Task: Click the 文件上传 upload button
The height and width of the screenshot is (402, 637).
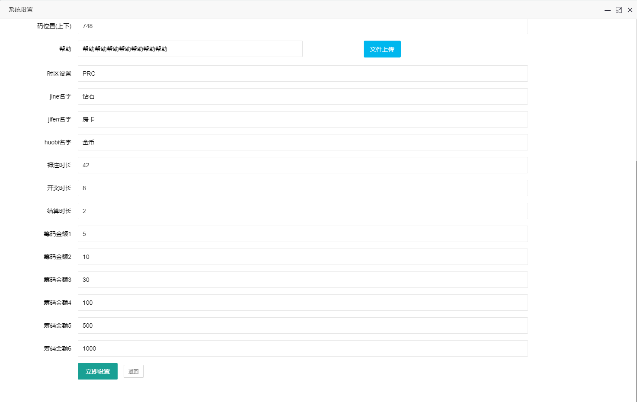Action: (x=382, y=49)
